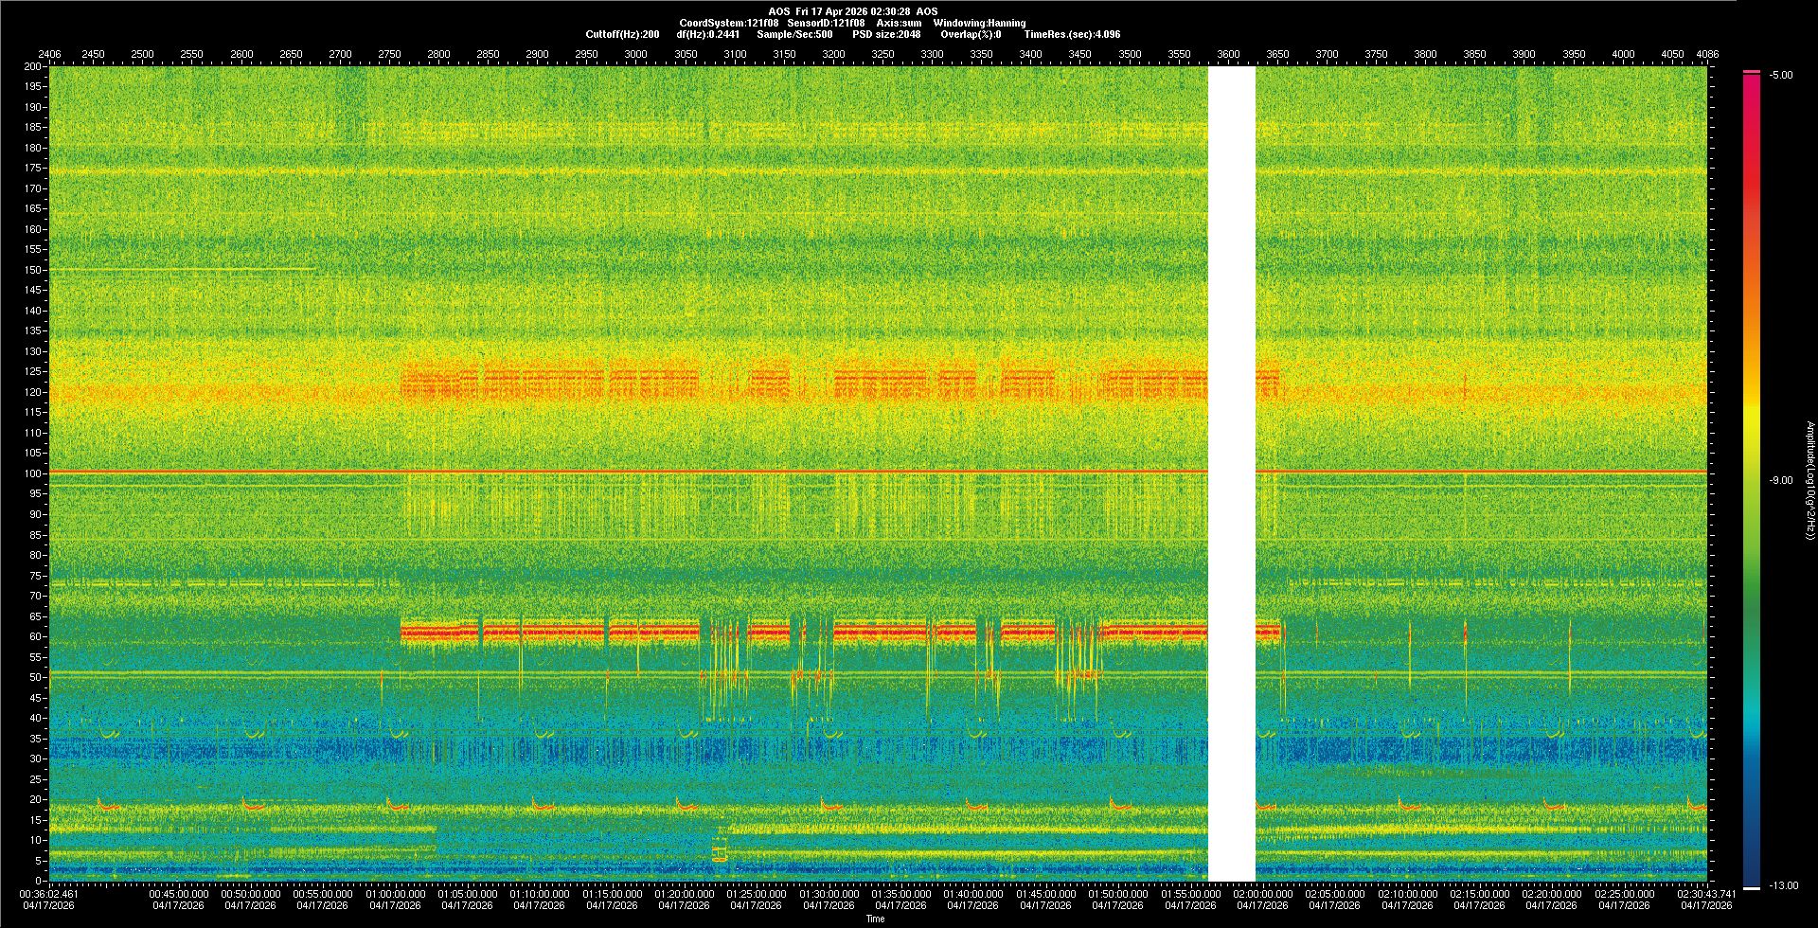Click the 01:00:00.000 time axis label
This screenshot has height=928, width=1818.
coord(395,894)
